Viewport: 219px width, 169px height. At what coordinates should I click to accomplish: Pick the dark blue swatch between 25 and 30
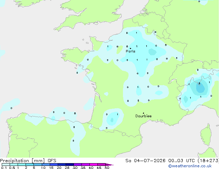70,165
